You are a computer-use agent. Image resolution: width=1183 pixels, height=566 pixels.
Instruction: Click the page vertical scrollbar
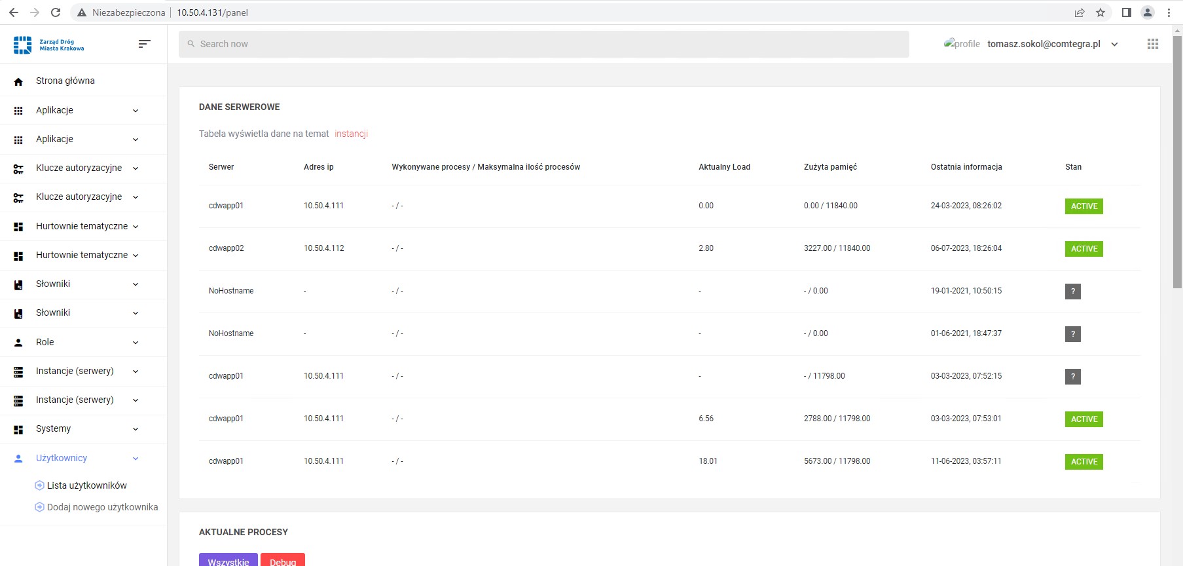1177,164
